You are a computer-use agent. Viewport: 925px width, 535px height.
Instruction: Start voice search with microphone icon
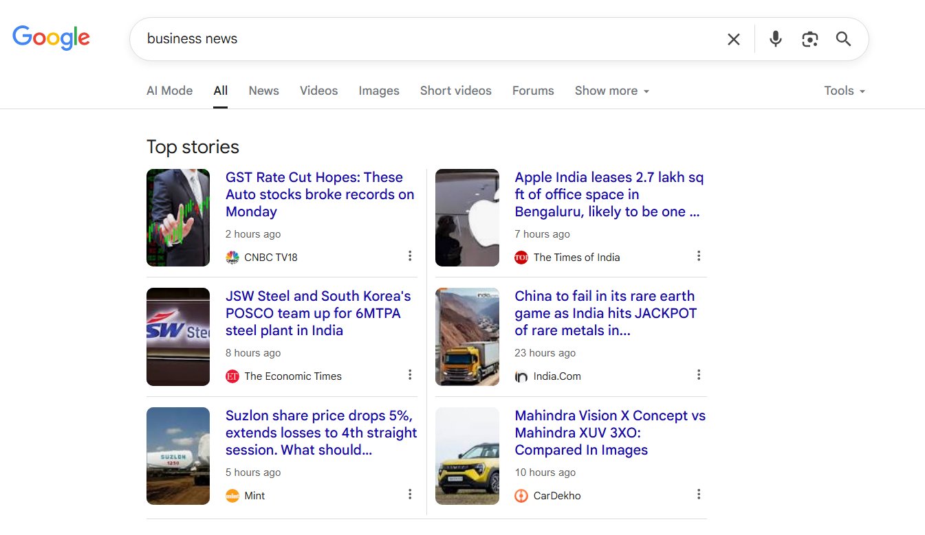(x=776, y=39)
